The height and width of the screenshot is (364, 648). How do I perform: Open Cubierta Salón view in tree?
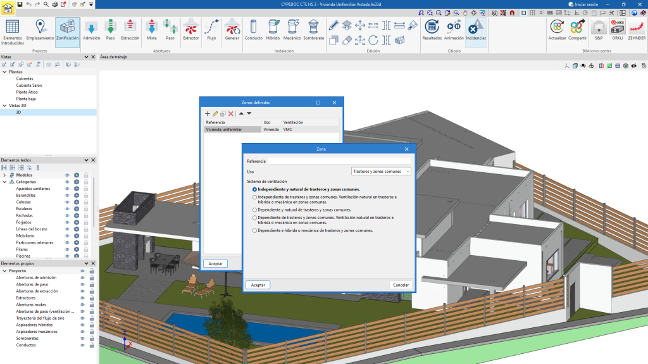29,85
